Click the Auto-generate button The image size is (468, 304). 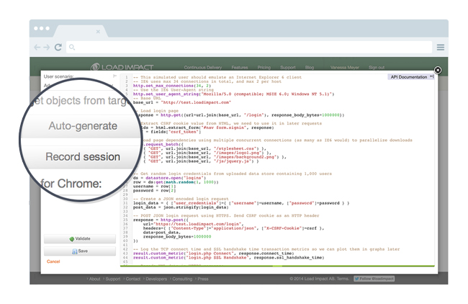(83, 126)
